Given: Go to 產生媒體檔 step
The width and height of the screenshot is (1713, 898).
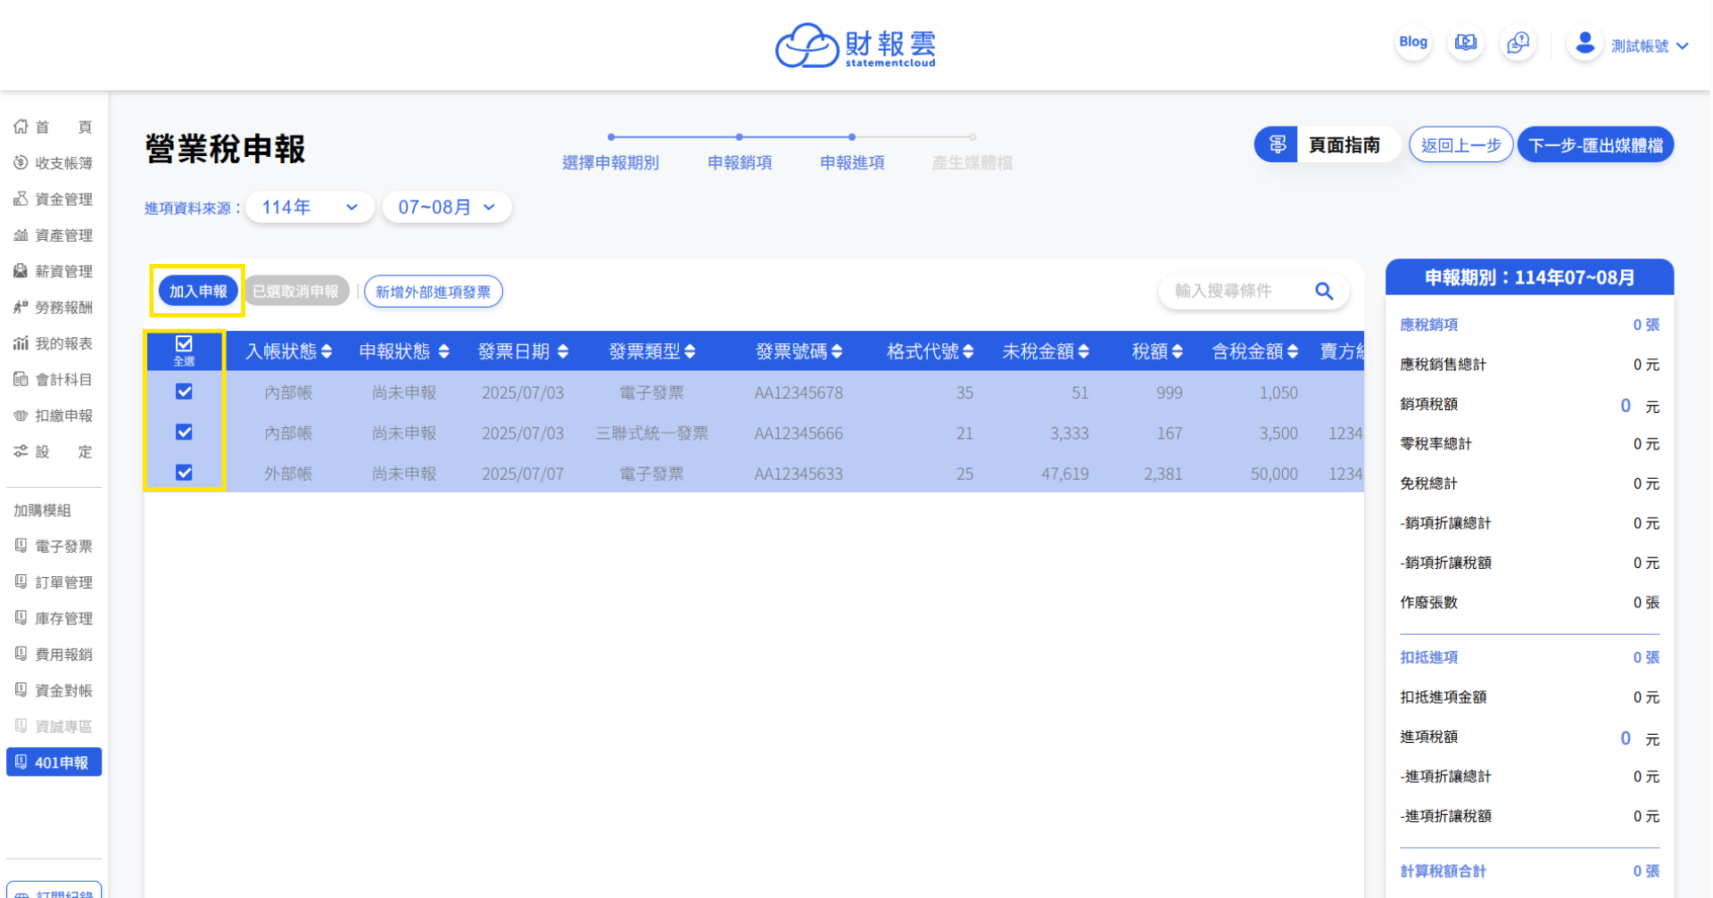Looking at the screenshot, I should 972,162.
